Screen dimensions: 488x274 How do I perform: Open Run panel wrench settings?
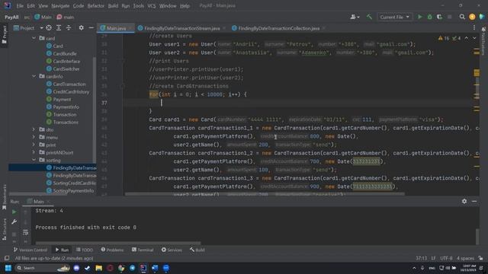(x=14, y=221)
